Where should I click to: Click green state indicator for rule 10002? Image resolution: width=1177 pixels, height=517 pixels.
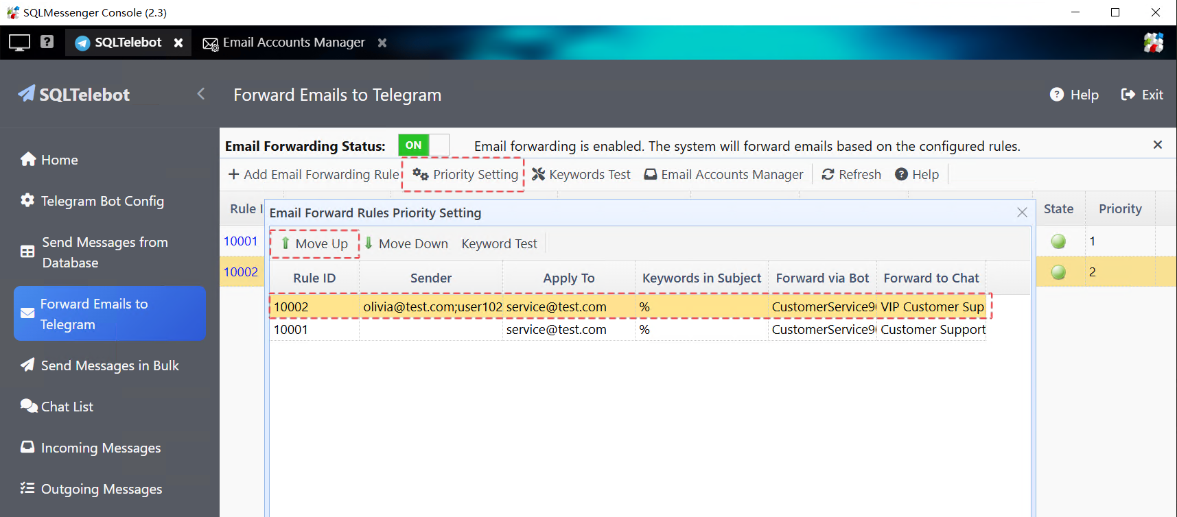(1058, 272)
